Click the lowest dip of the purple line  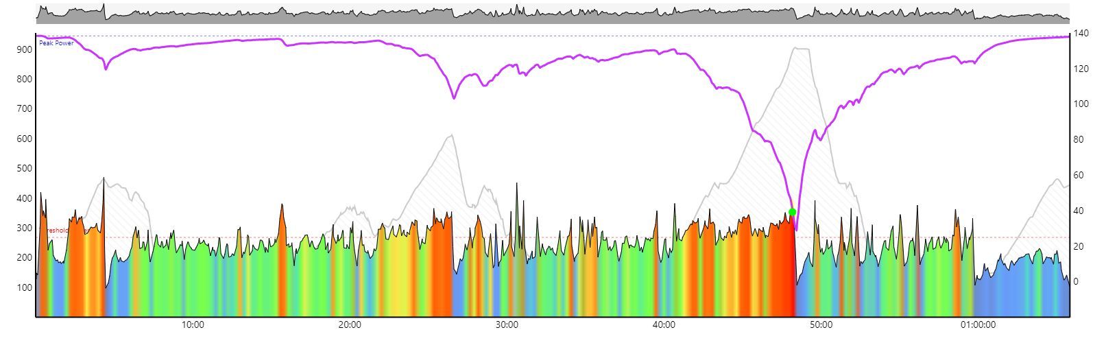pos(795,228)
